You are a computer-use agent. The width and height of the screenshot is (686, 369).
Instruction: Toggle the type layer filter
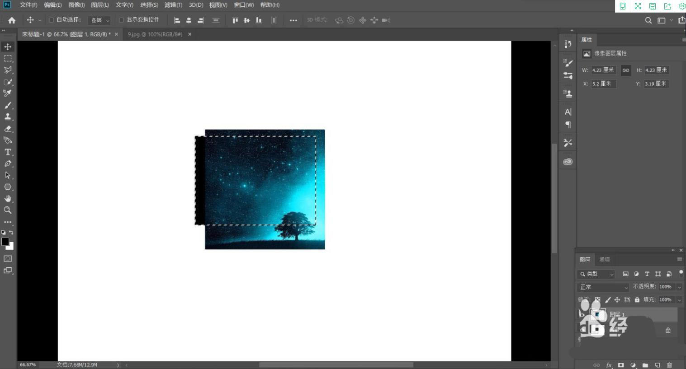647,274
